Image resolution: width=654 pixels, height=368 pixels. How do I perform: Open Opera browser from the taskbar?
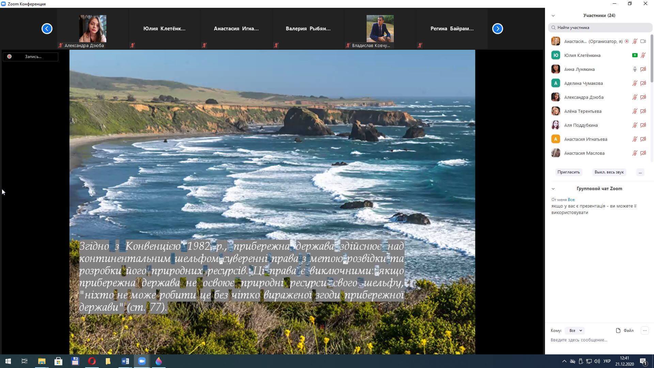point(92,361)
